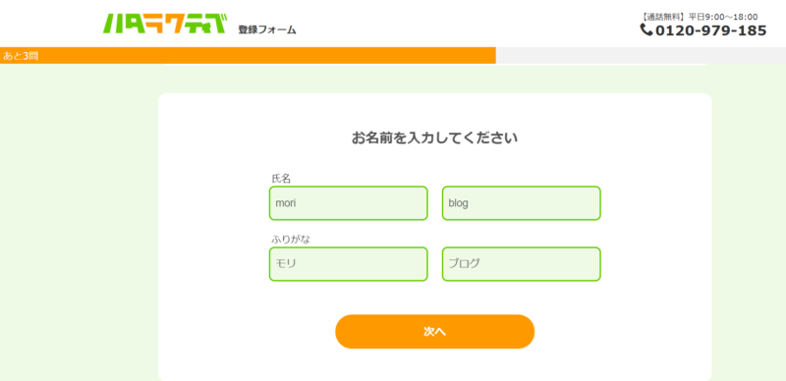Viewport: 786px width, 381px height.
Task: Click the お名前を入力してください heading
Action: click(x=434, y=137)
